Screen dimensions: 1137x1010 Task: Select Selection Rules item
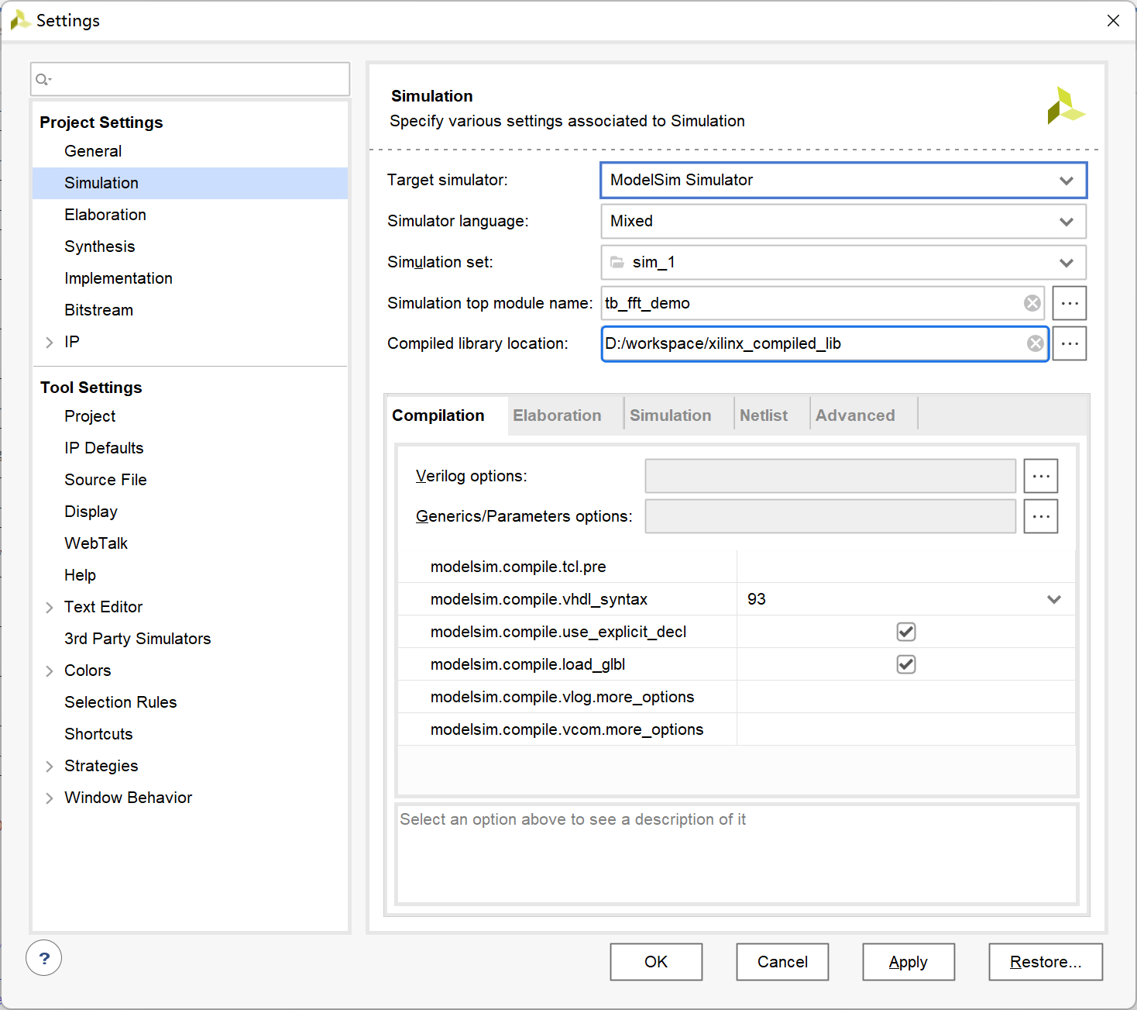[121, 702]
